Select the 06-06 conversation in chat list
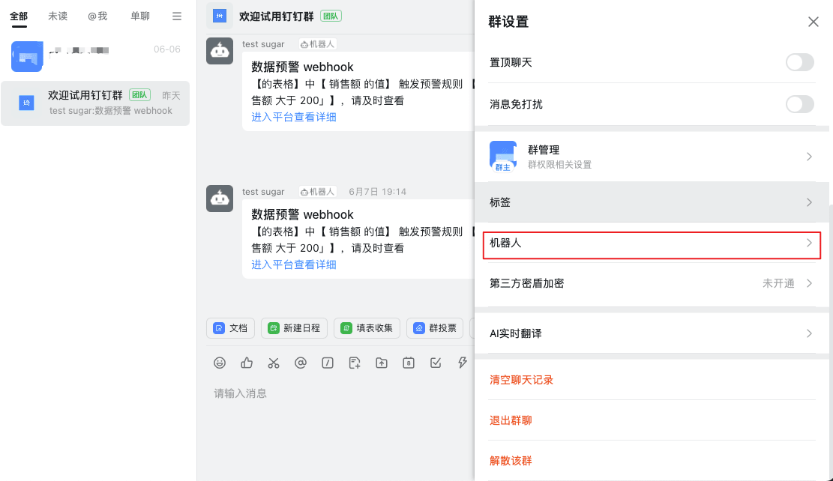 [95, 55]
